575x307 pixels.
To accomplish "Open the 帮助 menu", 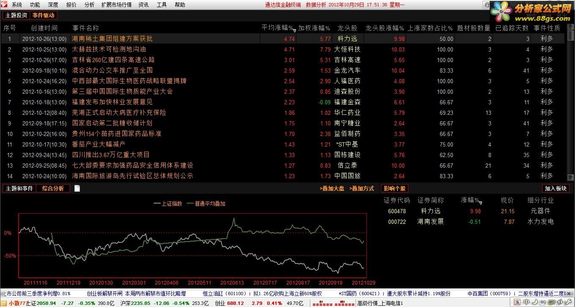I will click(180, 5).
